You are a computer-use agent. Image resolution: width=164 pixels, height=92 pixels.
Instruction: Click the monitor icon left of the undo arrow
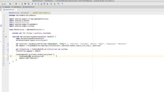click(x=44, y=4)
